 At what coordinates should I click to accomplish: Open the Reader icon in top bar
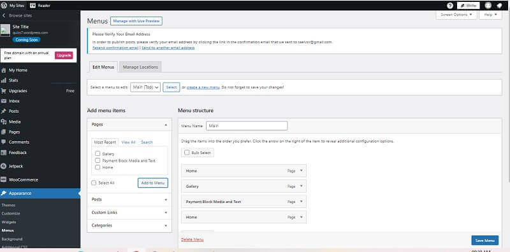33,6
